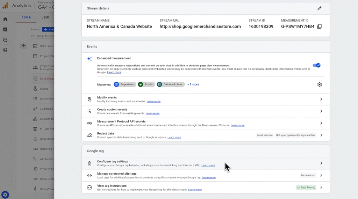The width and height of the screenshot is (358, 199).
Task: Edit stream details with the pencil icon
Action: point(320,8)
